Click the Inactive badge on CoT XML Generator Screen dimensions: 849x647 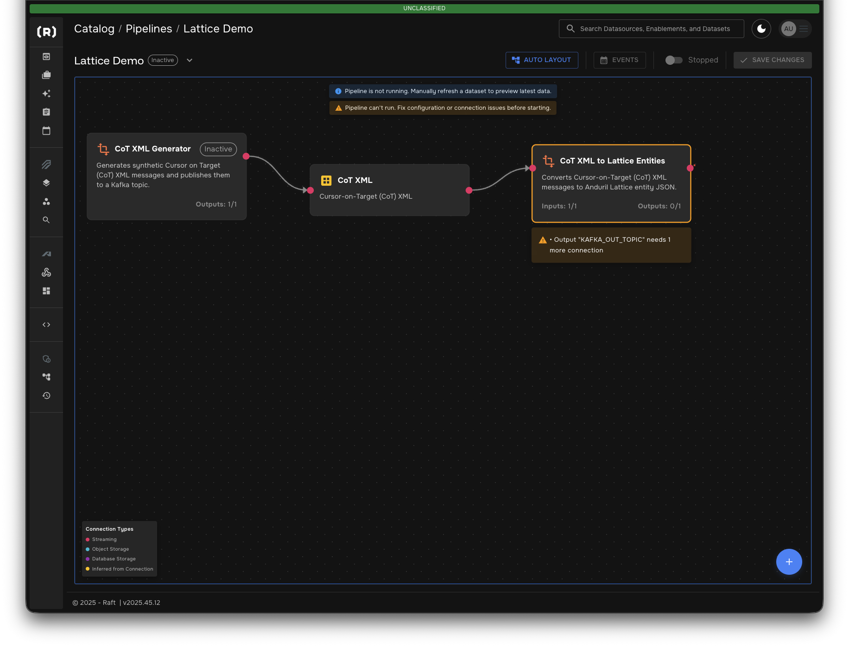[x=218, y=149]
